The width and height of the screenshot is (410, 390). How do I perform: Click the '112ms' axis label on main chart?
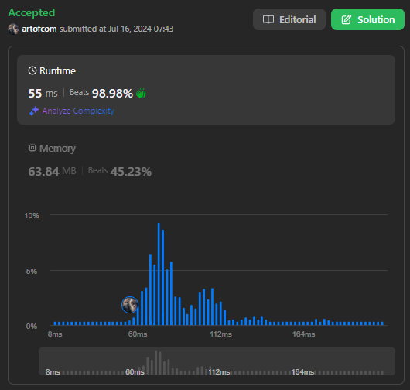tap(221, 334)
